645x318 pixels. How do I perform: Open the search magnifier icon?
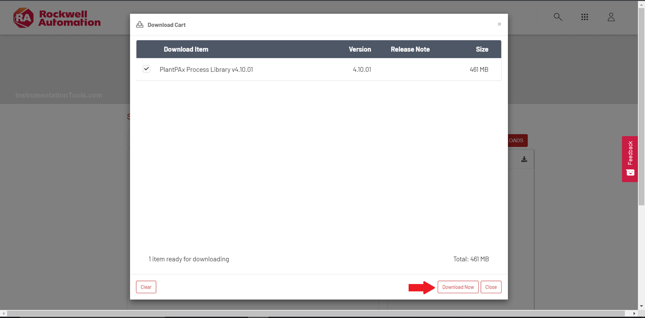tap(558, 17)
